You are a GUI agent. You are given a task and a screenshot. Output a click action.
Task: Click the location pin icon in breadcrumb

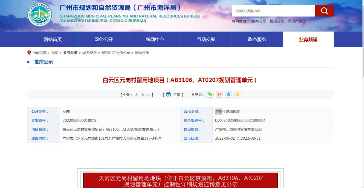tap(29, 53)
